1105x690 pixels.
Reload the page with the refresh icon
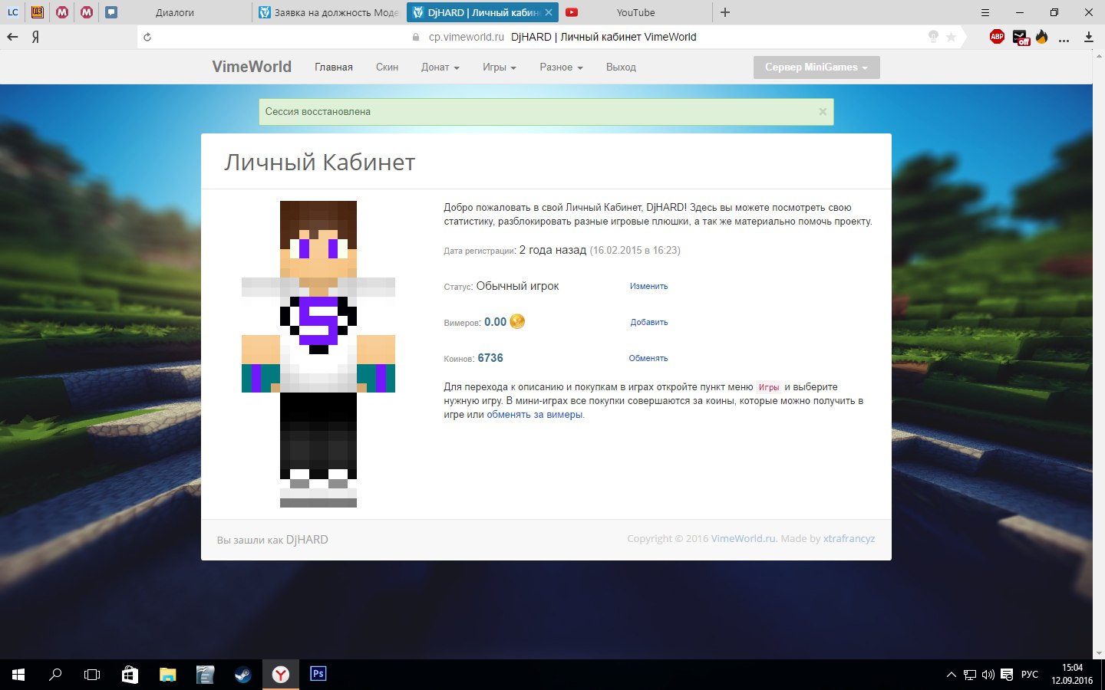(x=147, y=37)
